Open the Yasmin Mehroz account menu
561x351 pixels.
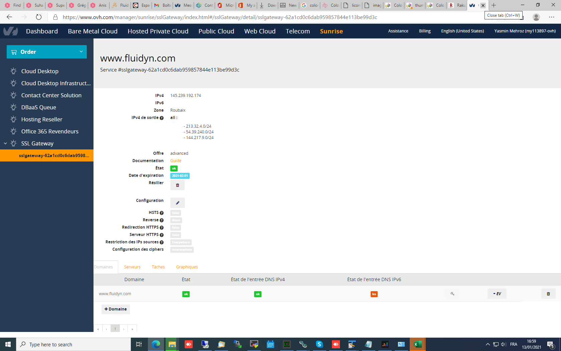click(525, 31)
